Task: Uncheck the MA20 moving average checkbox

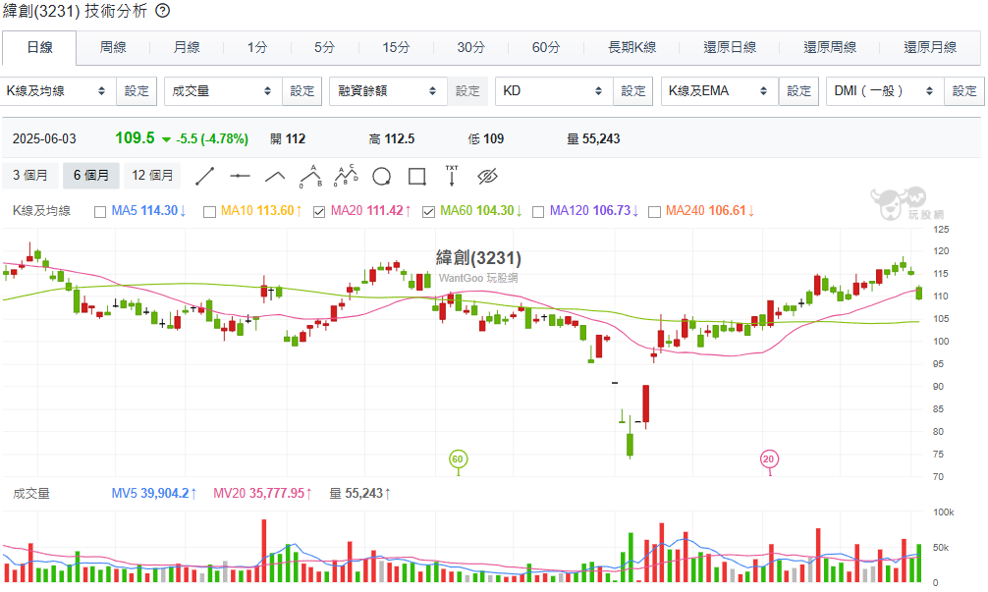Action: tap(319, 211)
